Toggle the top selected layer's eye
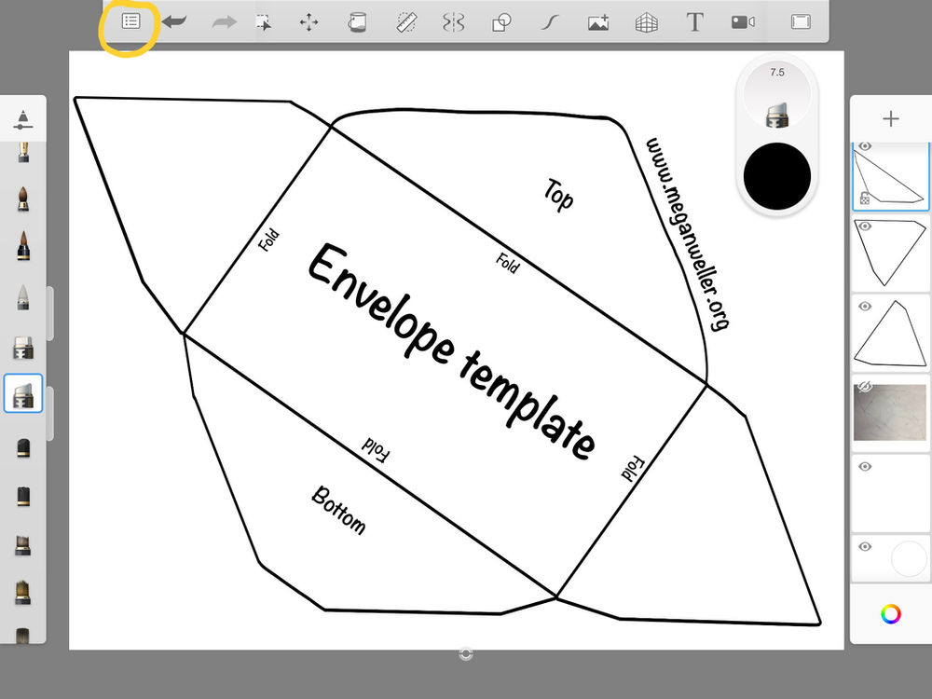The image size is (932, 699). (x=866, y=146)
